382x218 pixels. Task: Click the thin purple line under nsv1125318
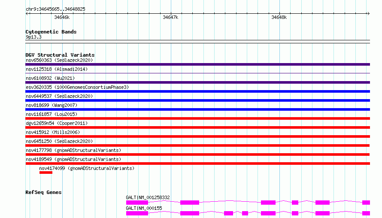[197, 73]
